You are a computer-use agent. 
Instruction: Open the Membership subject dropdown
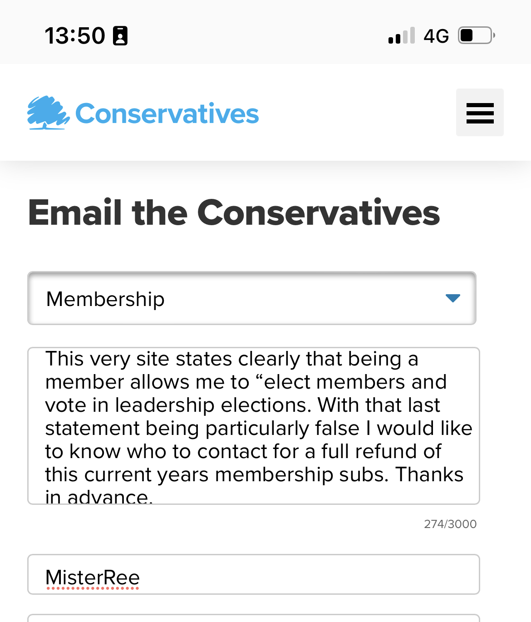252,298
